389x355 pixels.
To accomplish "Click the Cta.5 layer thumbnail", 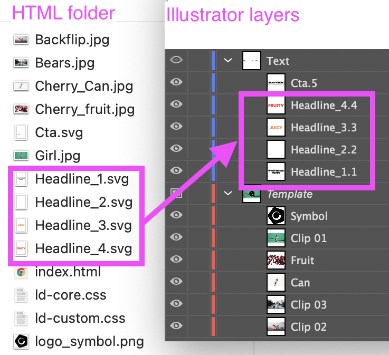I will (276, 83).
